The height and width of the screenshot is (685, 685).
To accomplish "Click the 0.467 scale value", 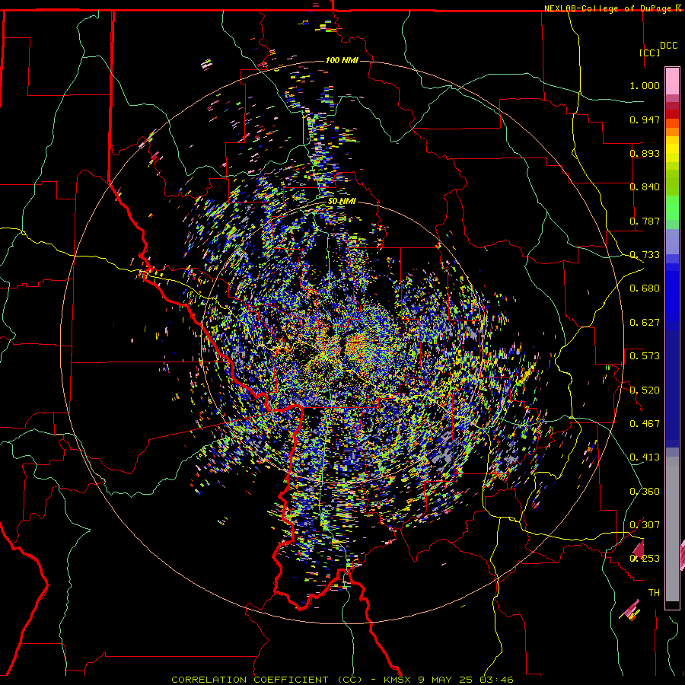I will coord(645,424).
